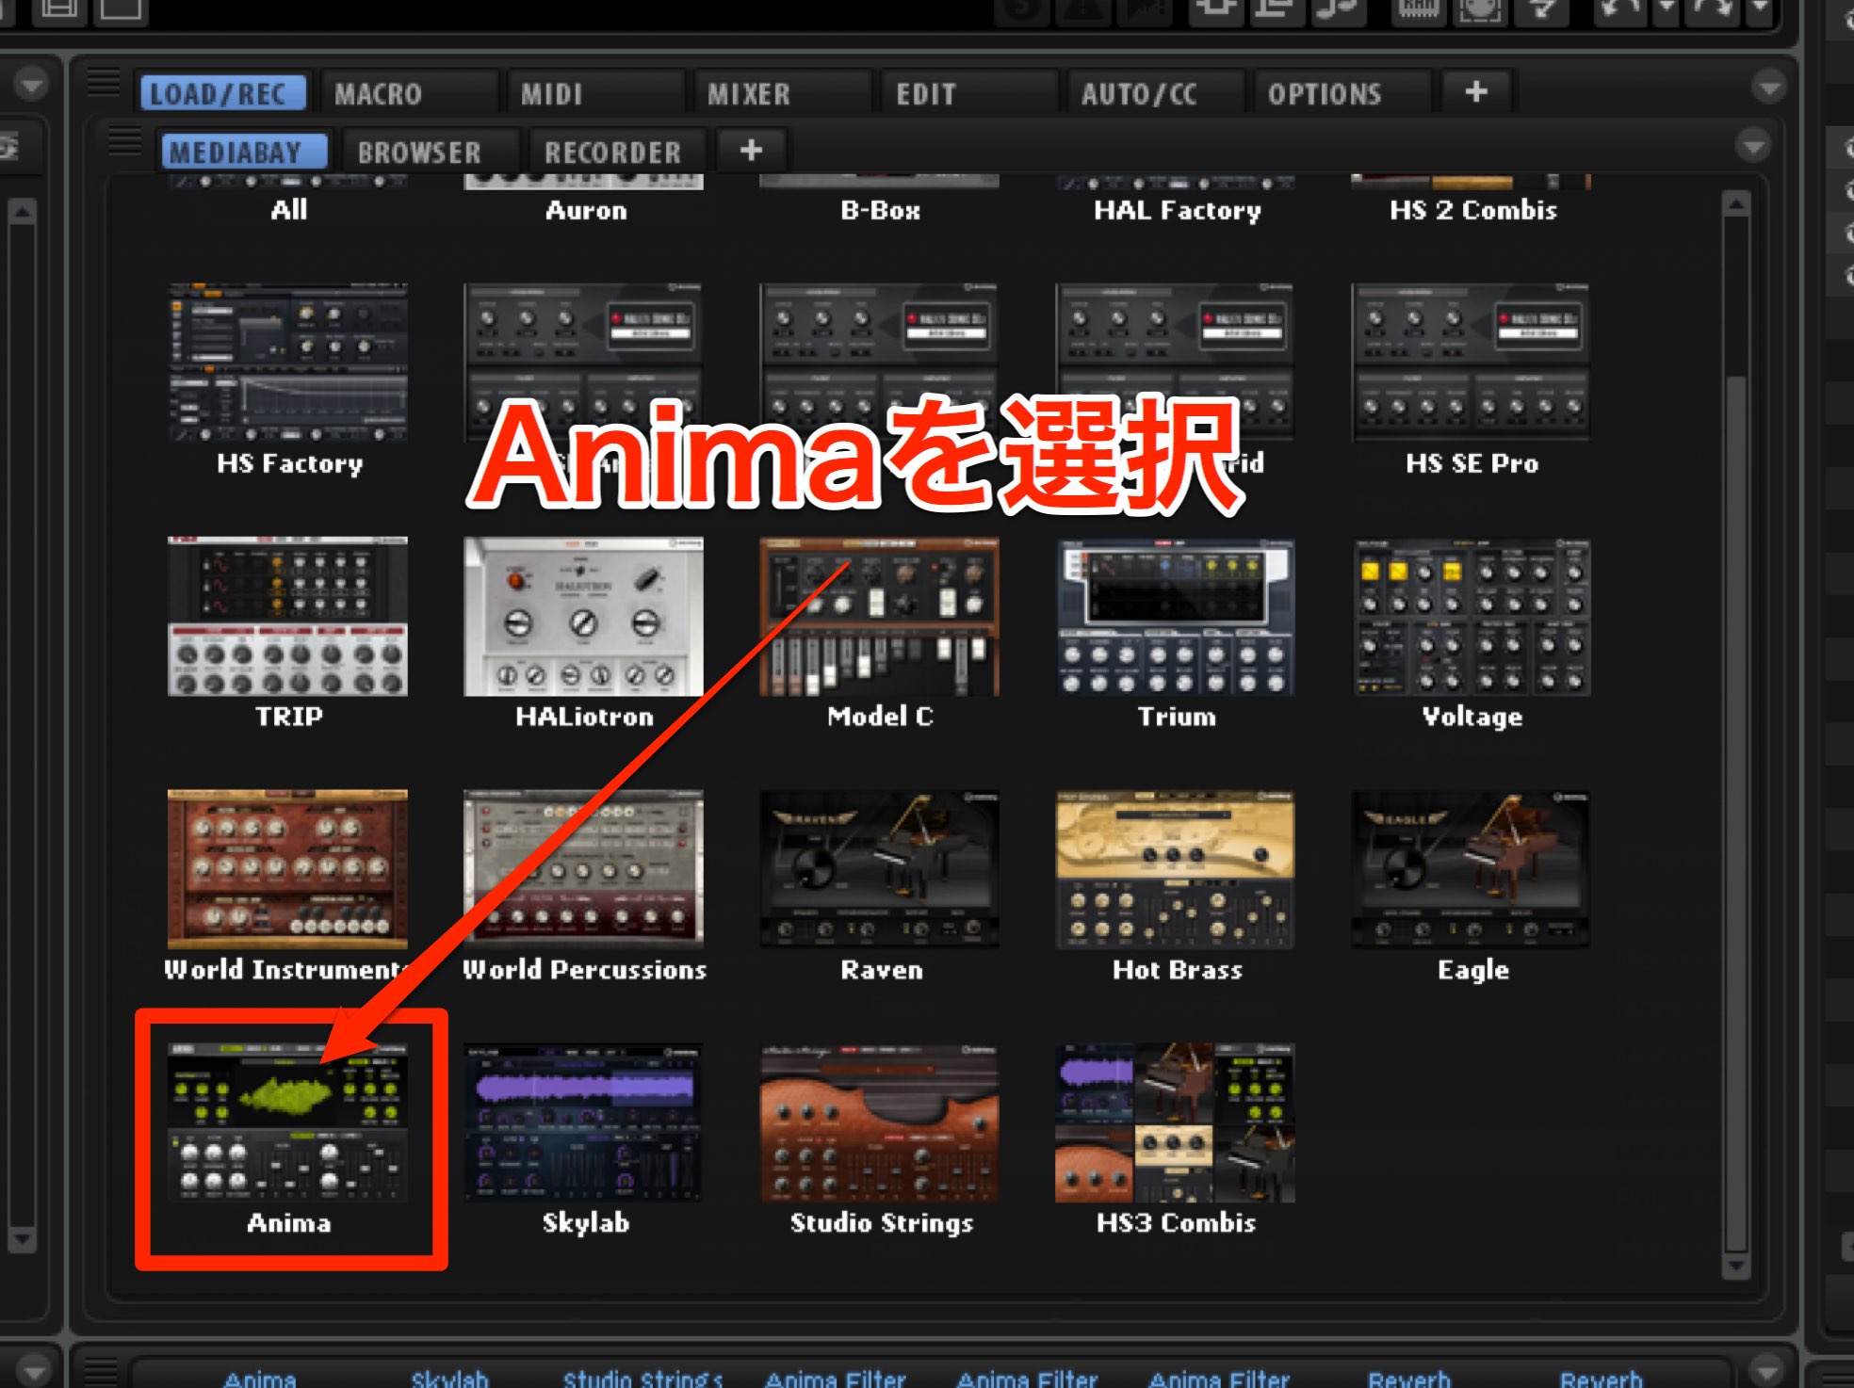Click the Skylab label in the bottom strip
This screenshot has height=1388, width=1854.
coord(450,1379)
